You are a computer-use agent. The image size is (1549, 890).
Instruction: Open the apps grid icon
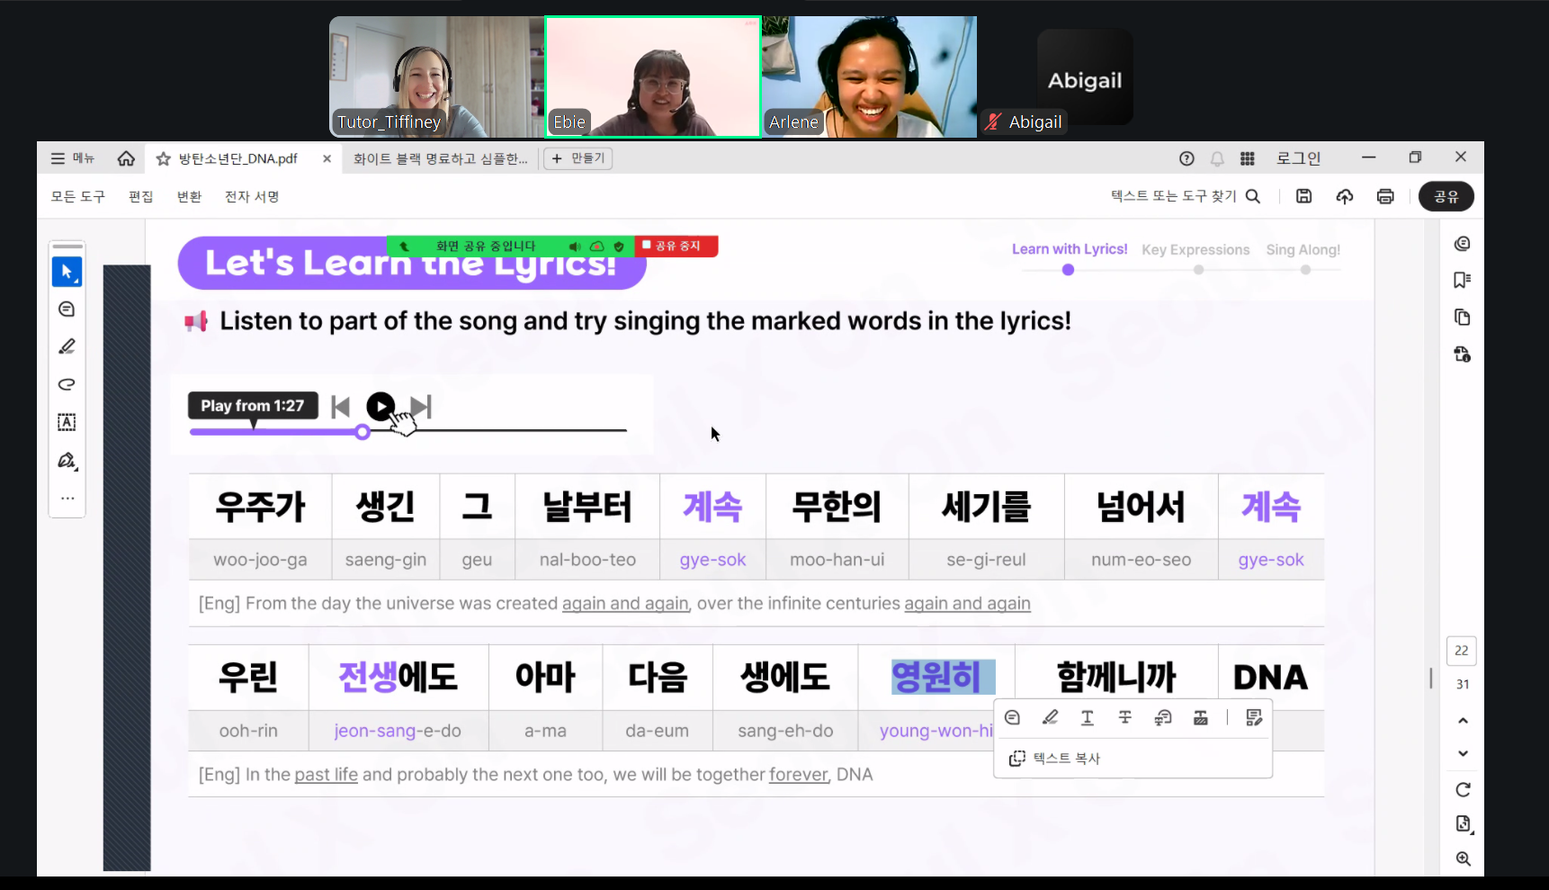coord(1247,158)
